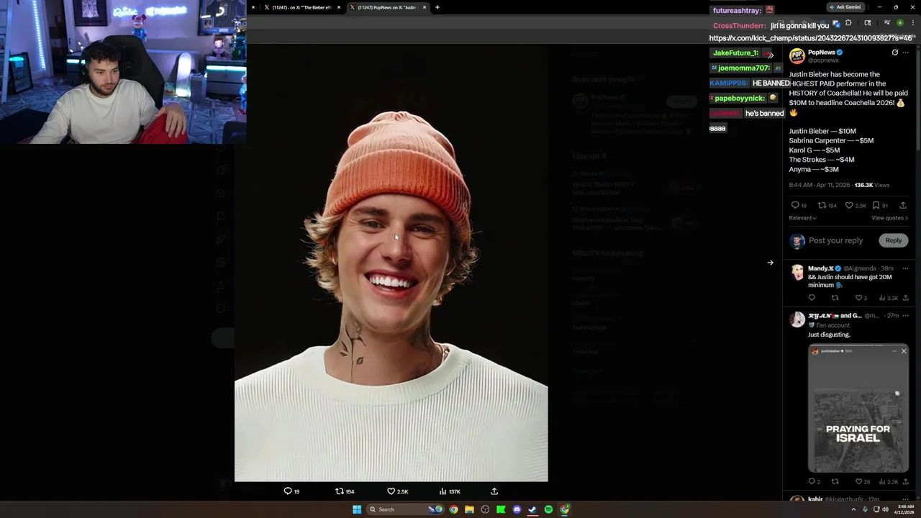
Task: Open the green Kick app on the taskbar
Action: pyautogui.click(x=501, y=509)
